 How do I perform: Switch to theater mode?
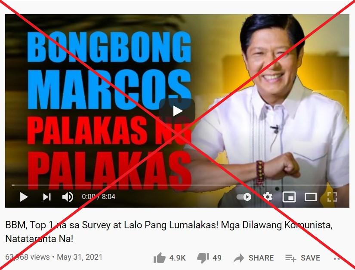(311, 197)
